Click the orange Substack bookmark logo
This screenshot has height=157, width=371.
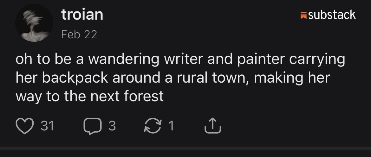point(303,15)
